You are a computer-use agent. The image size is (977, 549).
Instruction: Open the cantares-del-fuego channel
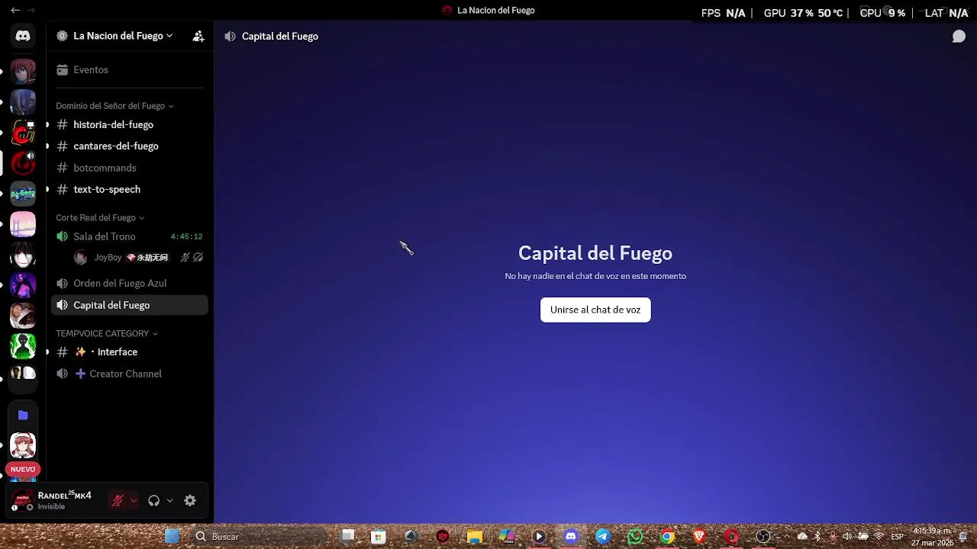(x=129, y=146)
